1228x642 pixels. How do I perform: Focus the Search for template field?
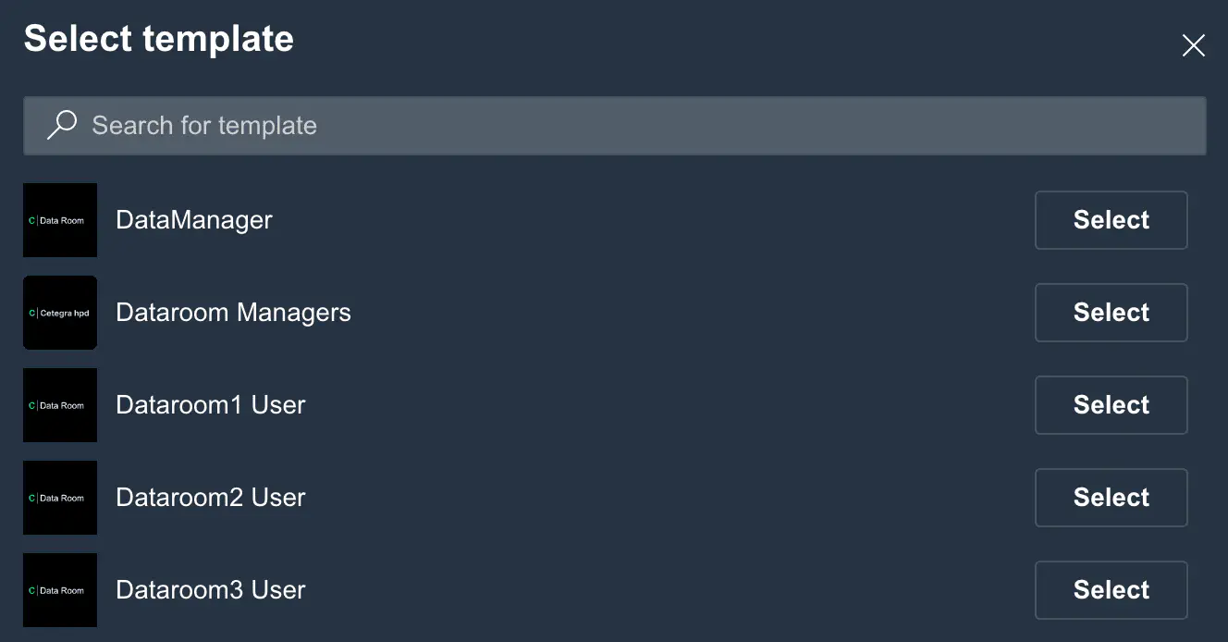click(629, 126)
